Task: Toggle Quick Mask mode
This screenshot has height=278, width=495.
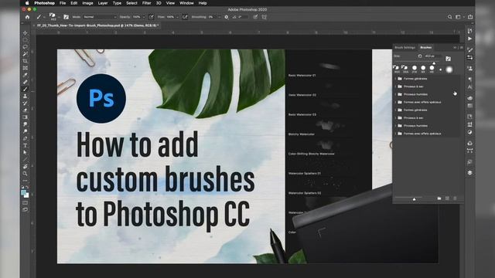Action: click(x=25, y=202)
